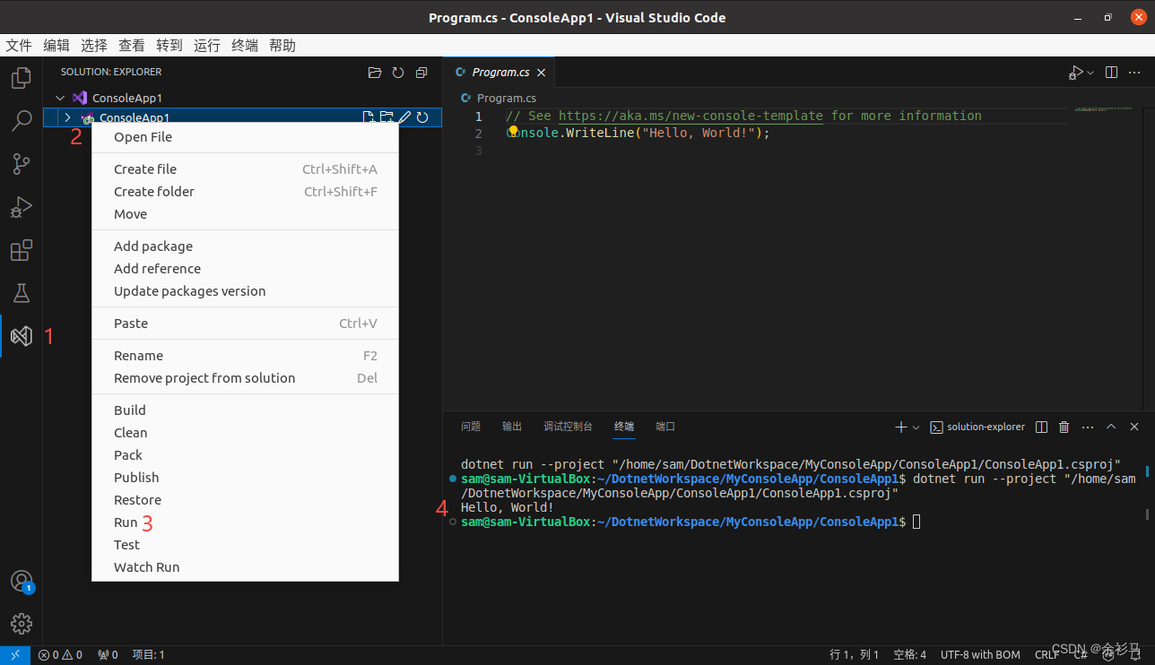Choose Add package from context menu
The height and width of the screenshot is (665, 1155).
[x=245, y=246]
